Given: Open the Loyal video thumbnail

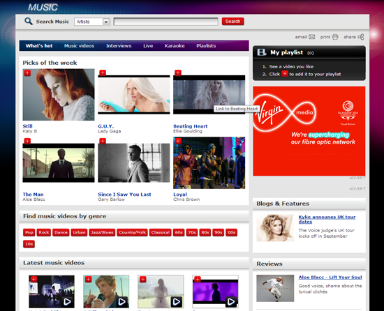Looking at the screenshot, I should (x=209, y=163).
